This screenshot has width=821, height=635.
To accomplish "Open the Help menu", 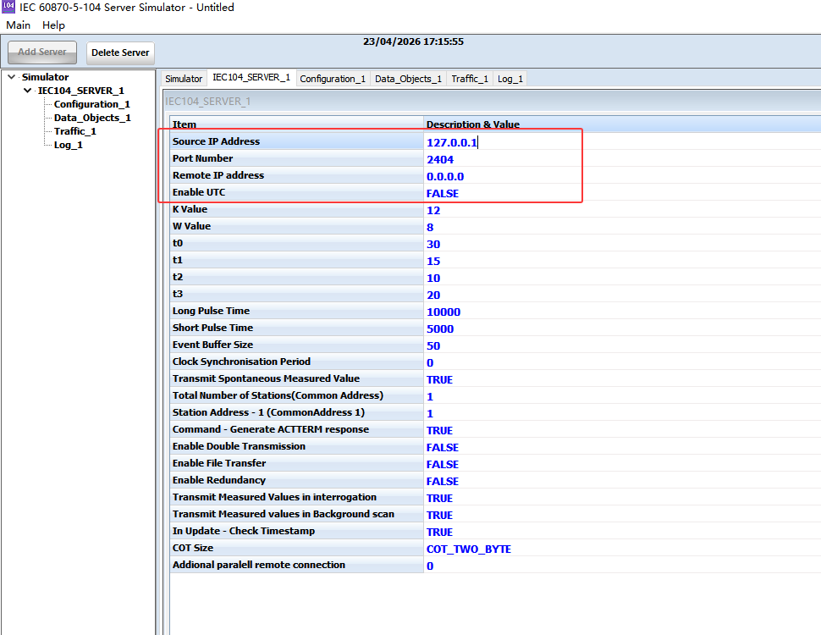I will click(53, 25).
